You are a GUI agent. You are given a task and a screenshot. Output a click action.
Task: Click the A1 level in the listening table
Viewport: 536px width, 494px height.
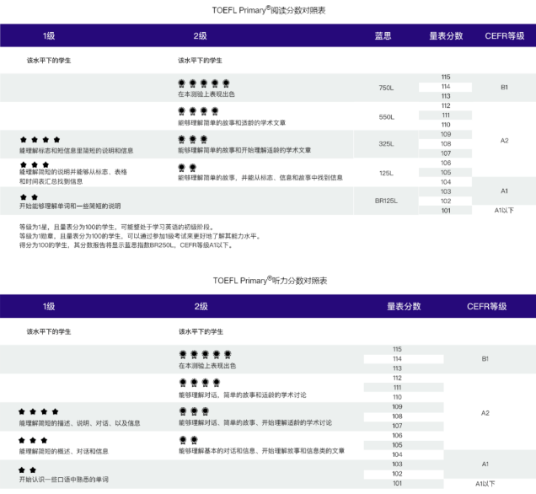pos(485,464)
